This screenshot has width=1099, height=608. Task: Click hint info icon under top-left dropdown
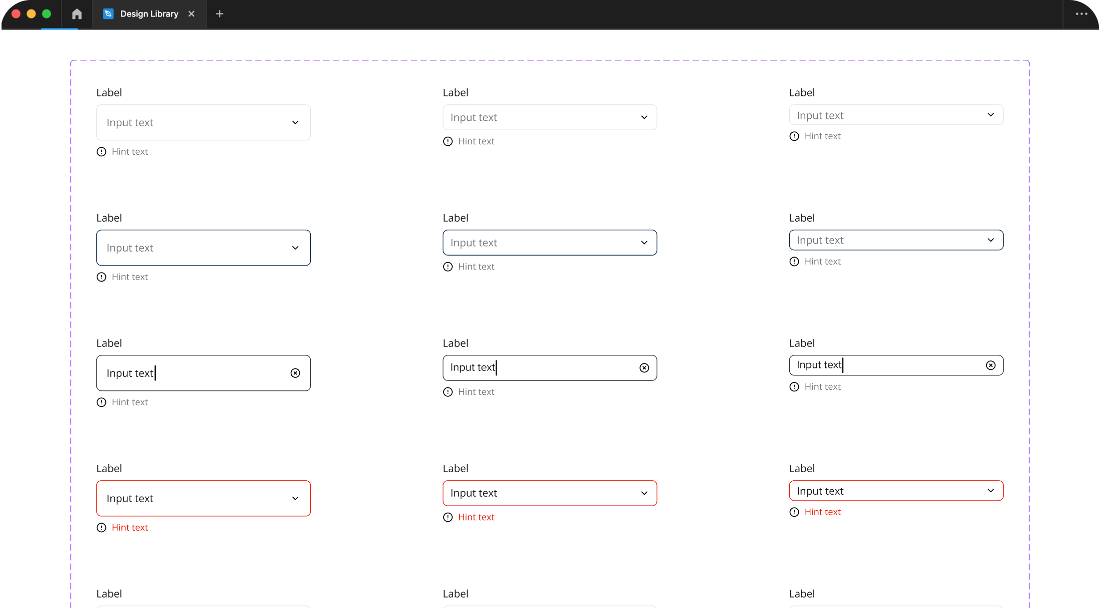[x=101, y=152]
